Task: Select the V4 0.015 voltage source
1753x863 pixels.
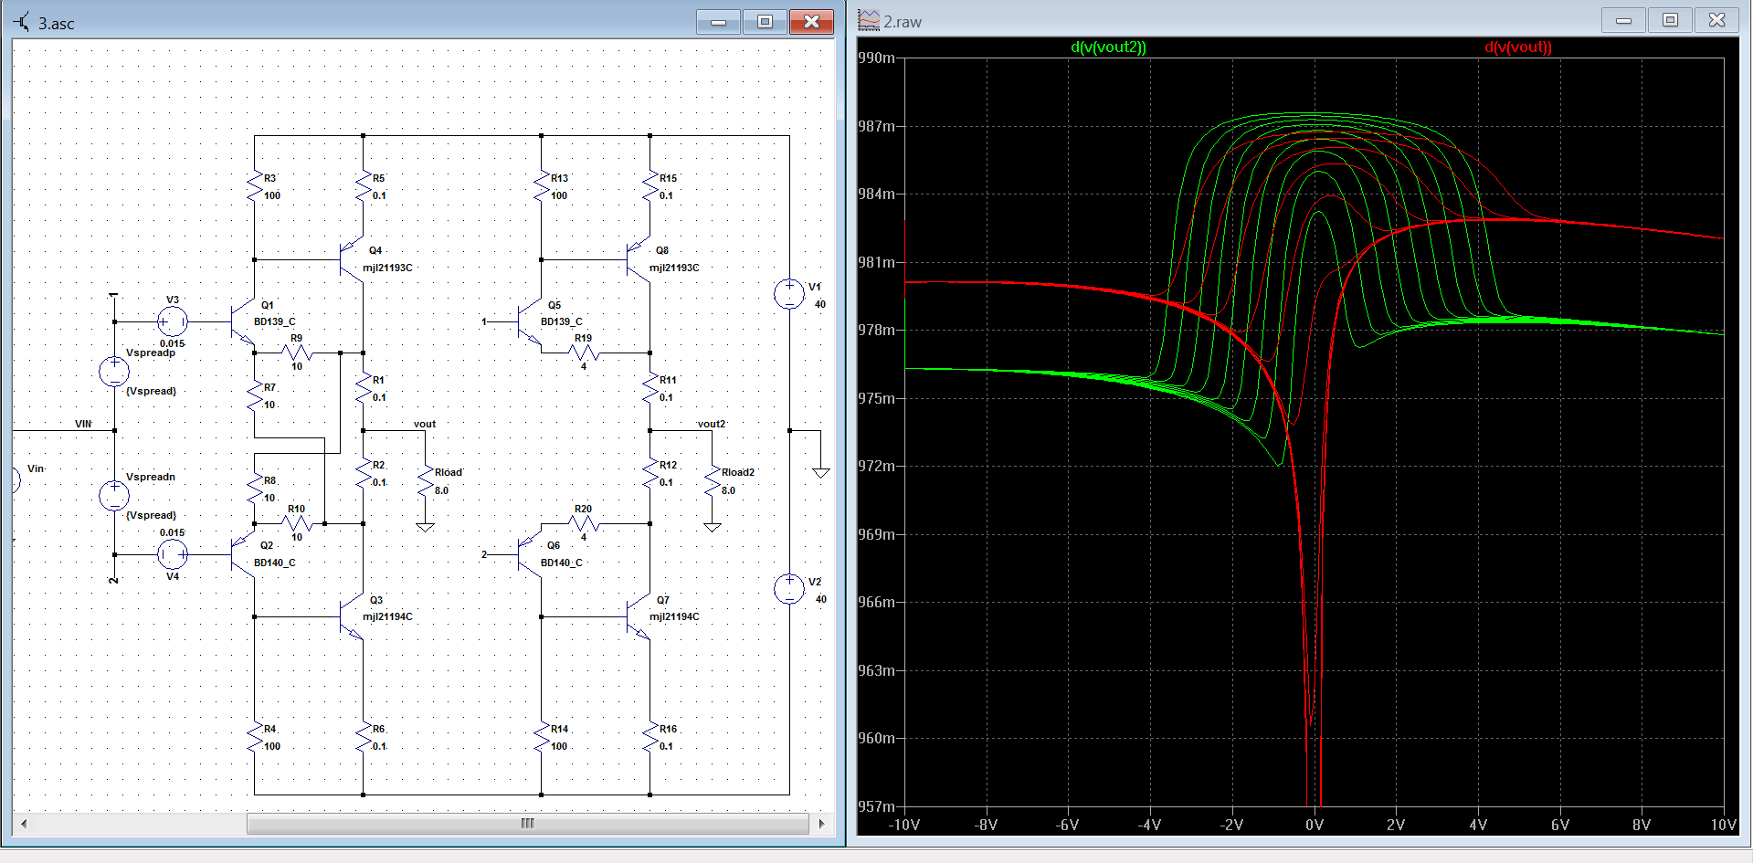Action: click(x=173, y=554)
